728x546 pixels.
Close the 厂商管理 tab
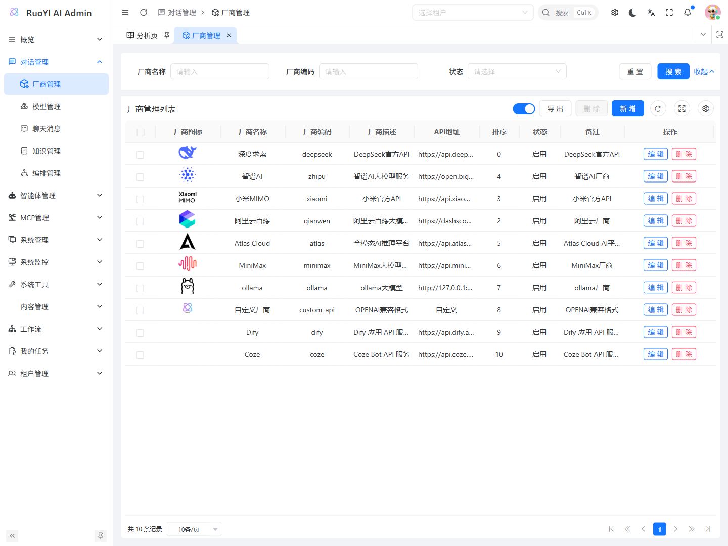coord(229,35)
